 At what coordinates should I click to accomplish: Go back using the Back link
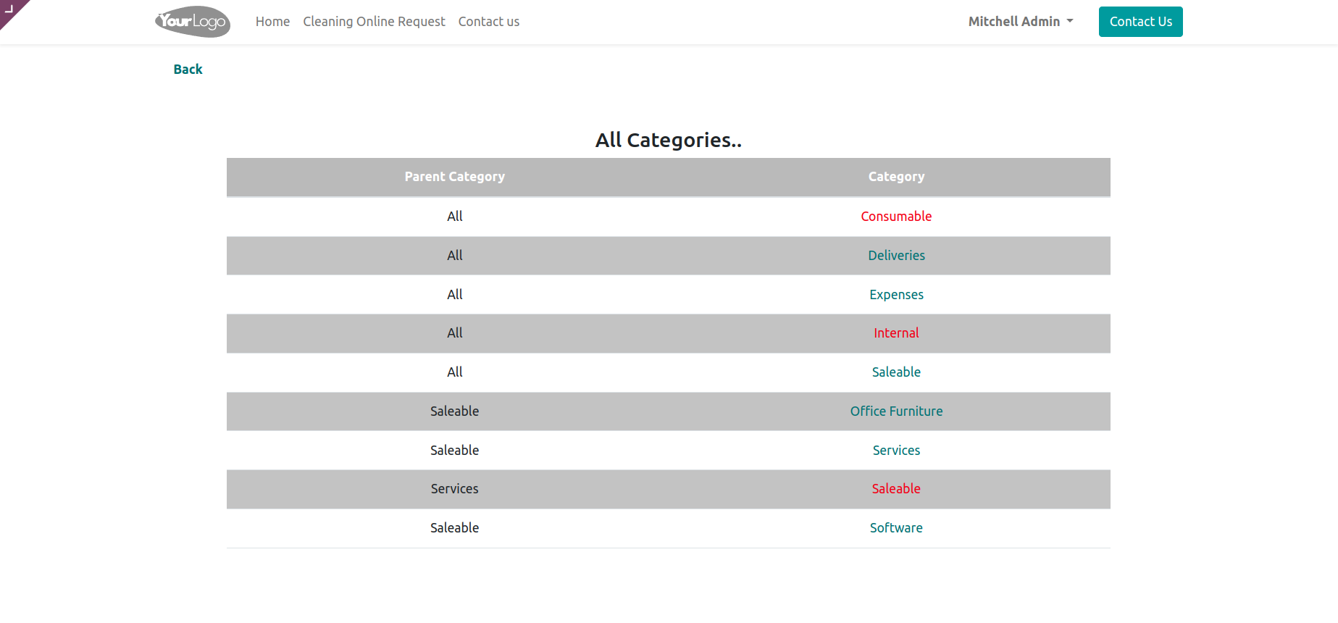point(188,70)
